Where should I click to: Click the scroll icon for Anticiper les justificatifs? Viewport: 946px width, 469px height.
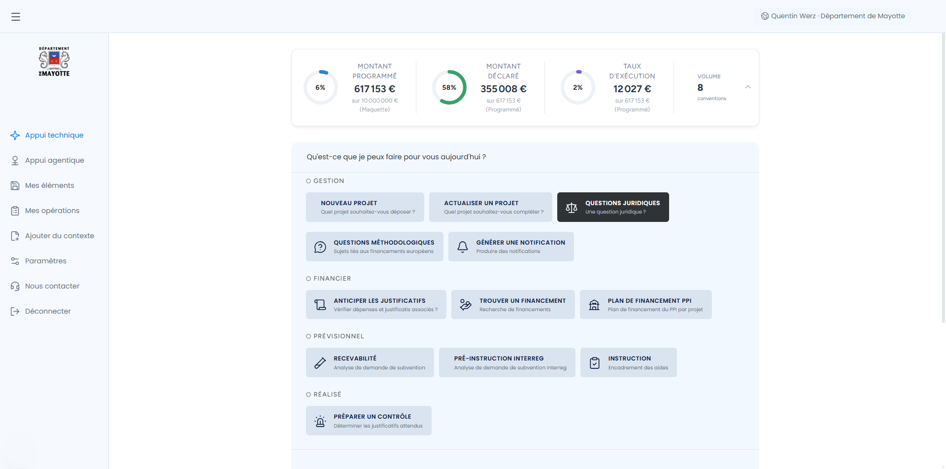[x=320, y=305]
